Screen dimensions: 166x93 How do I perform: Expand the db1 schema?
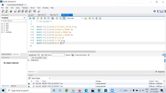point(2,24)
